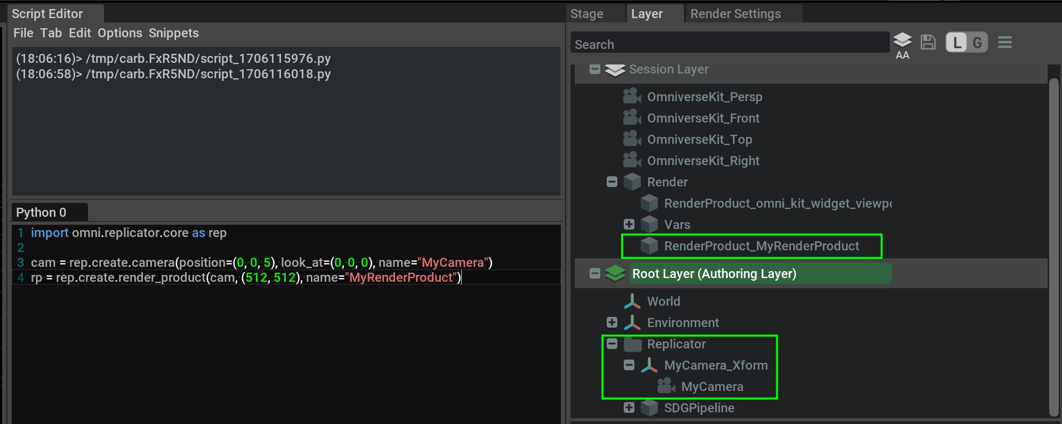Open the Snippets menu
1062x424 pixels.
point(173,33)
